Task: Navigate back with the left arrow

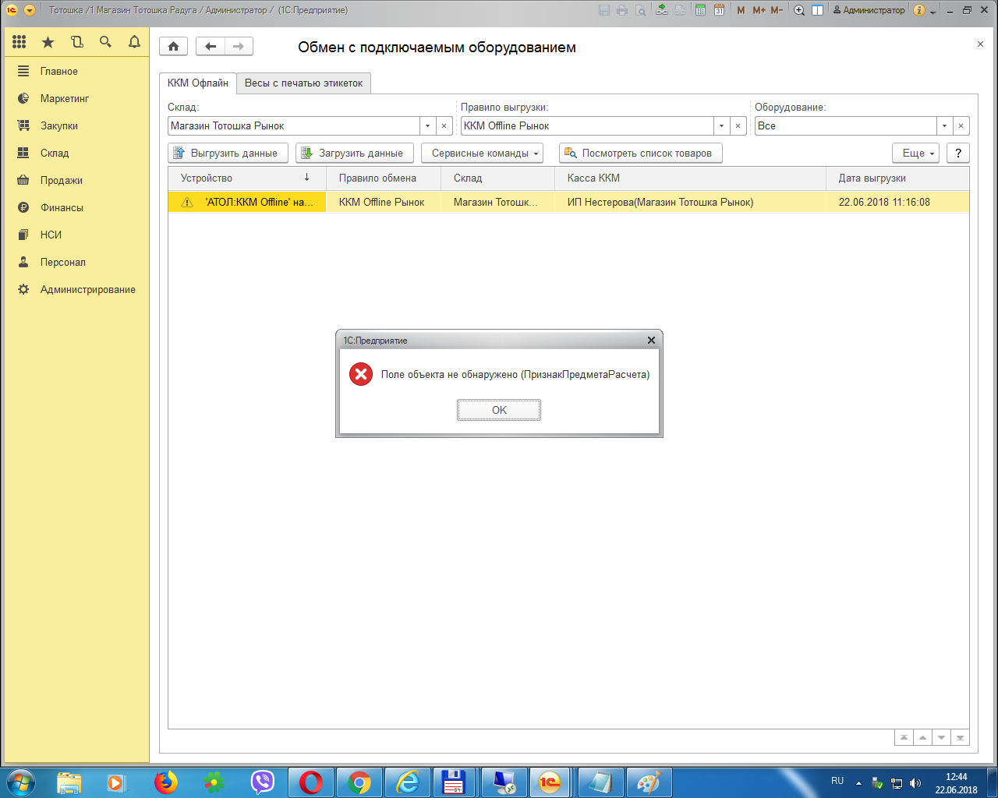Action: pyautogui.click(x=211, y=47)
